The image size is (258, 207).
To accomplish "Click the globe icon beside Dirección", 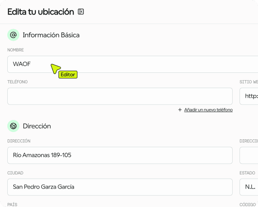I will [x=13, y=126].
